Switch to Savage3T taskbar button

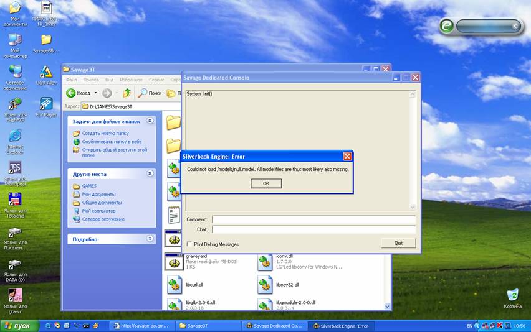[208, 326]
